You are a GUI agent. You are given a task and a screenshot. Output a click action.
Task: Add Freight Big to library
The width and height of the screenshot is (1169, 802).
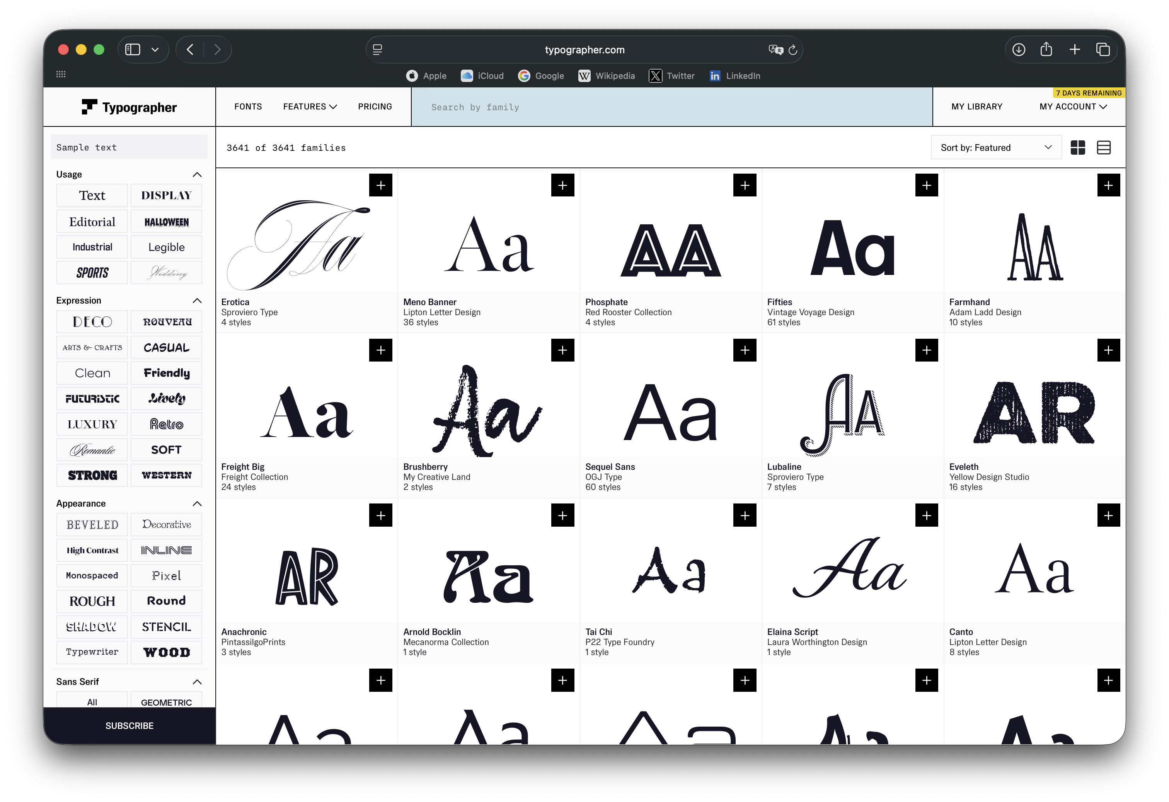(380, 350)
